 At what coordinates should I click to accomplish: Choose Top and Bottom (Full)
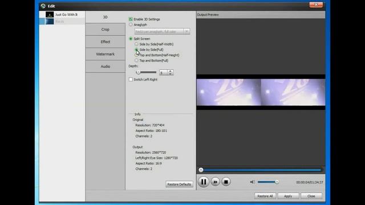click(137, 60)
